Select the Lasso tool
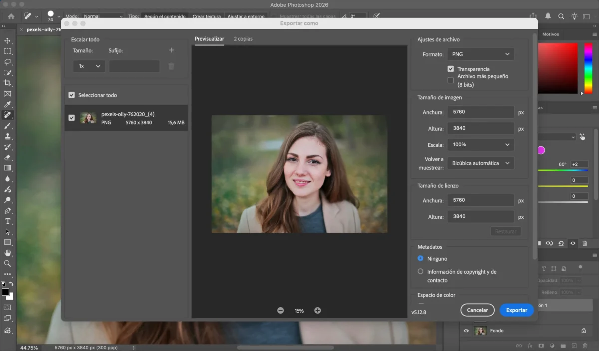Screen dimensions: 599x351 [x=7, y=62]
